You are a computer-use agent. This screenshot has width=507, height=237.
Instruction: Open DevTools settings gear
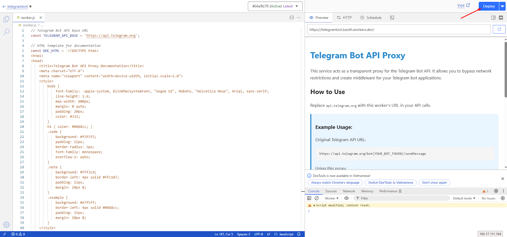tap(496, 191)
